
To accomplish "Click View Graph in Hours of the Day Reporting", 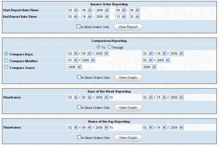I will click(x=128, y=138).
